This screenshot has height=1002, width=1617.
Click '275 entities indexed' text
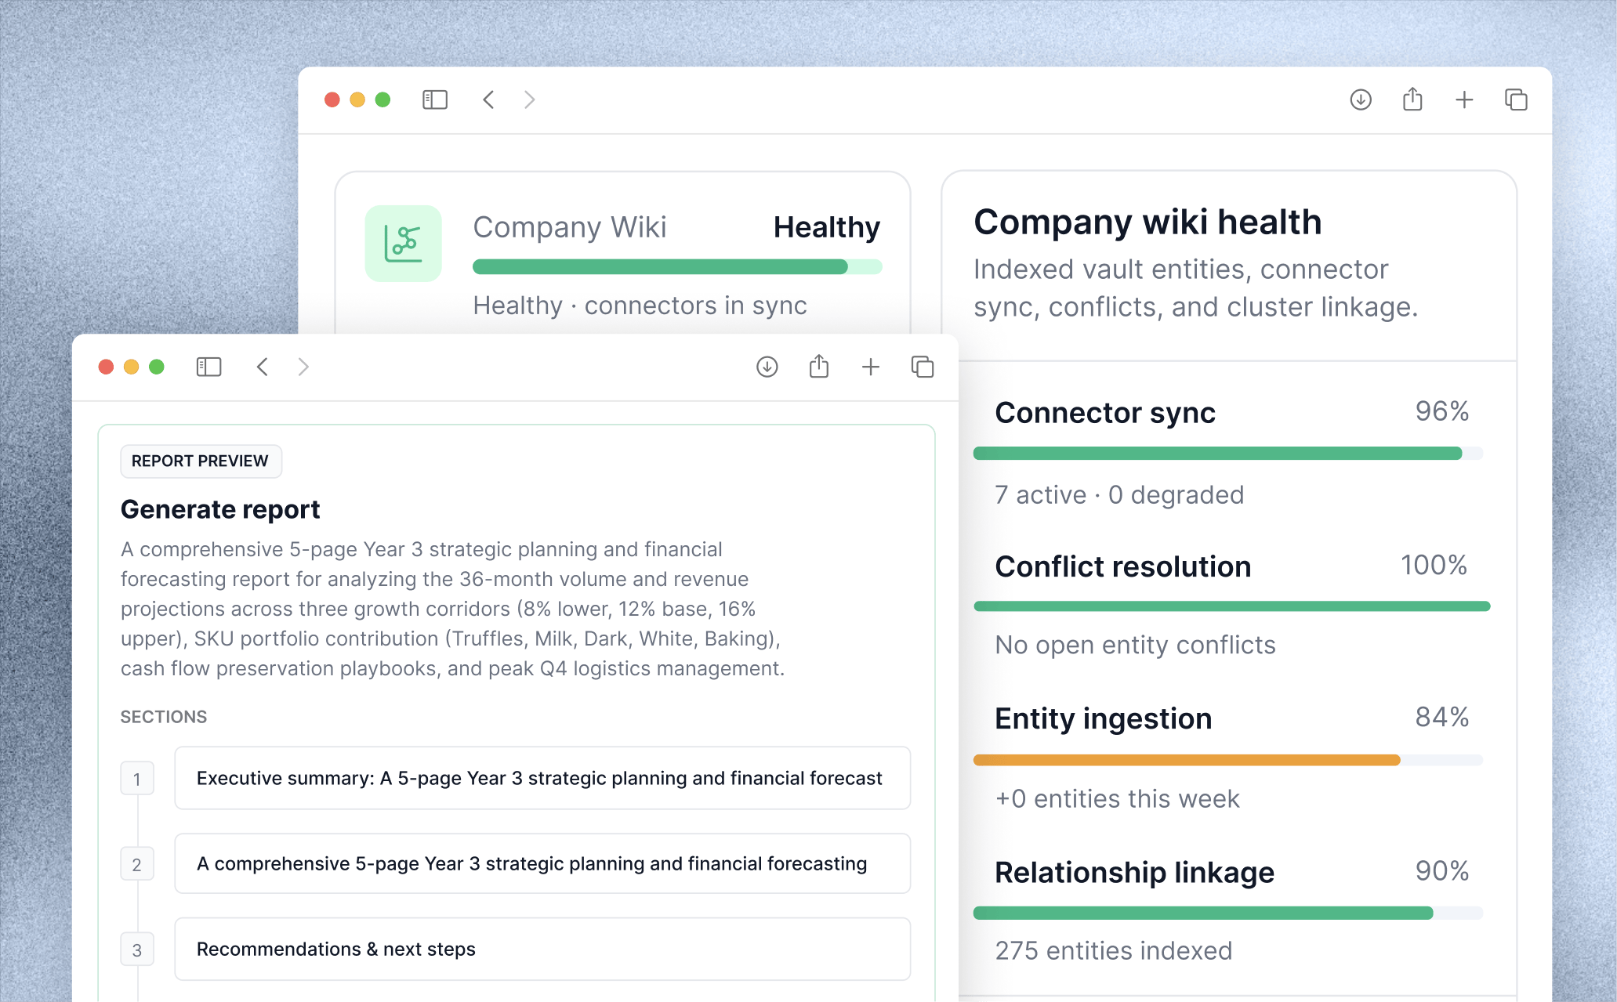[x=1114, y=950]
